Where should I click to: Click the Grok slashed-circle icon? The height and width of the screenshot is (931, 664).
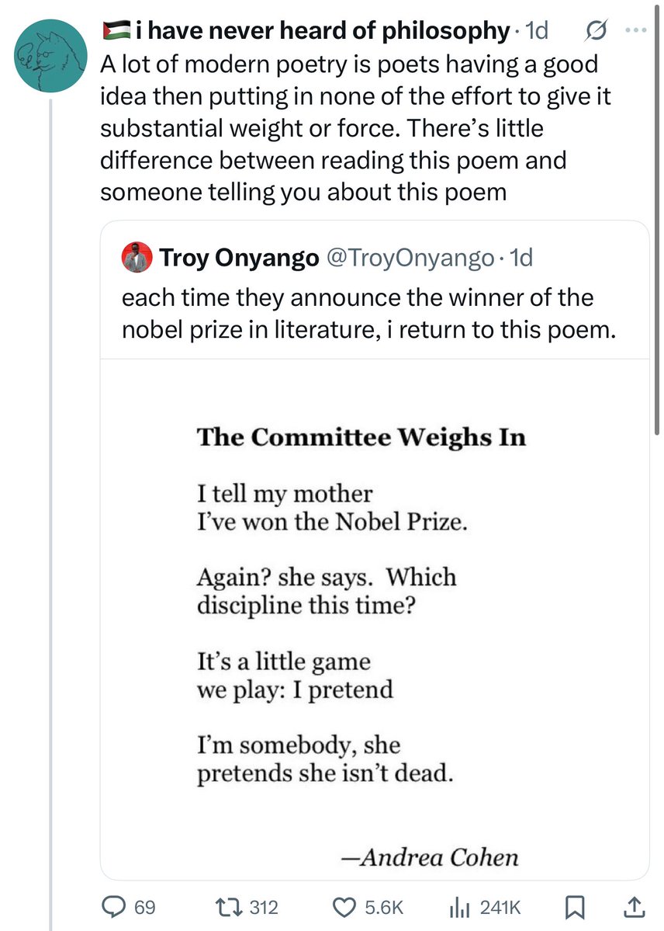pyautogui.click(x=595, y=31)
